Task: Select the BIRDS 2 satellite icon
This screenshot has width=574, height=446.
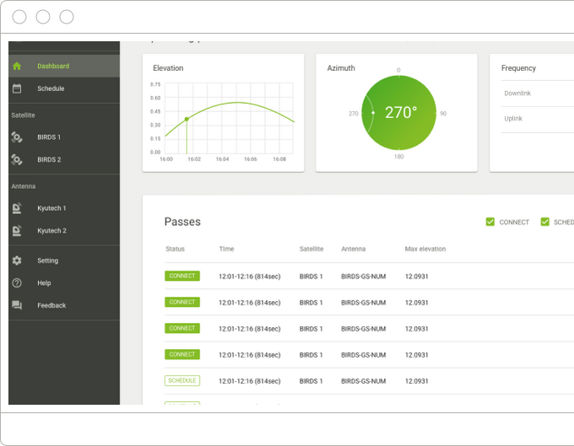Action: click(17, 159)
